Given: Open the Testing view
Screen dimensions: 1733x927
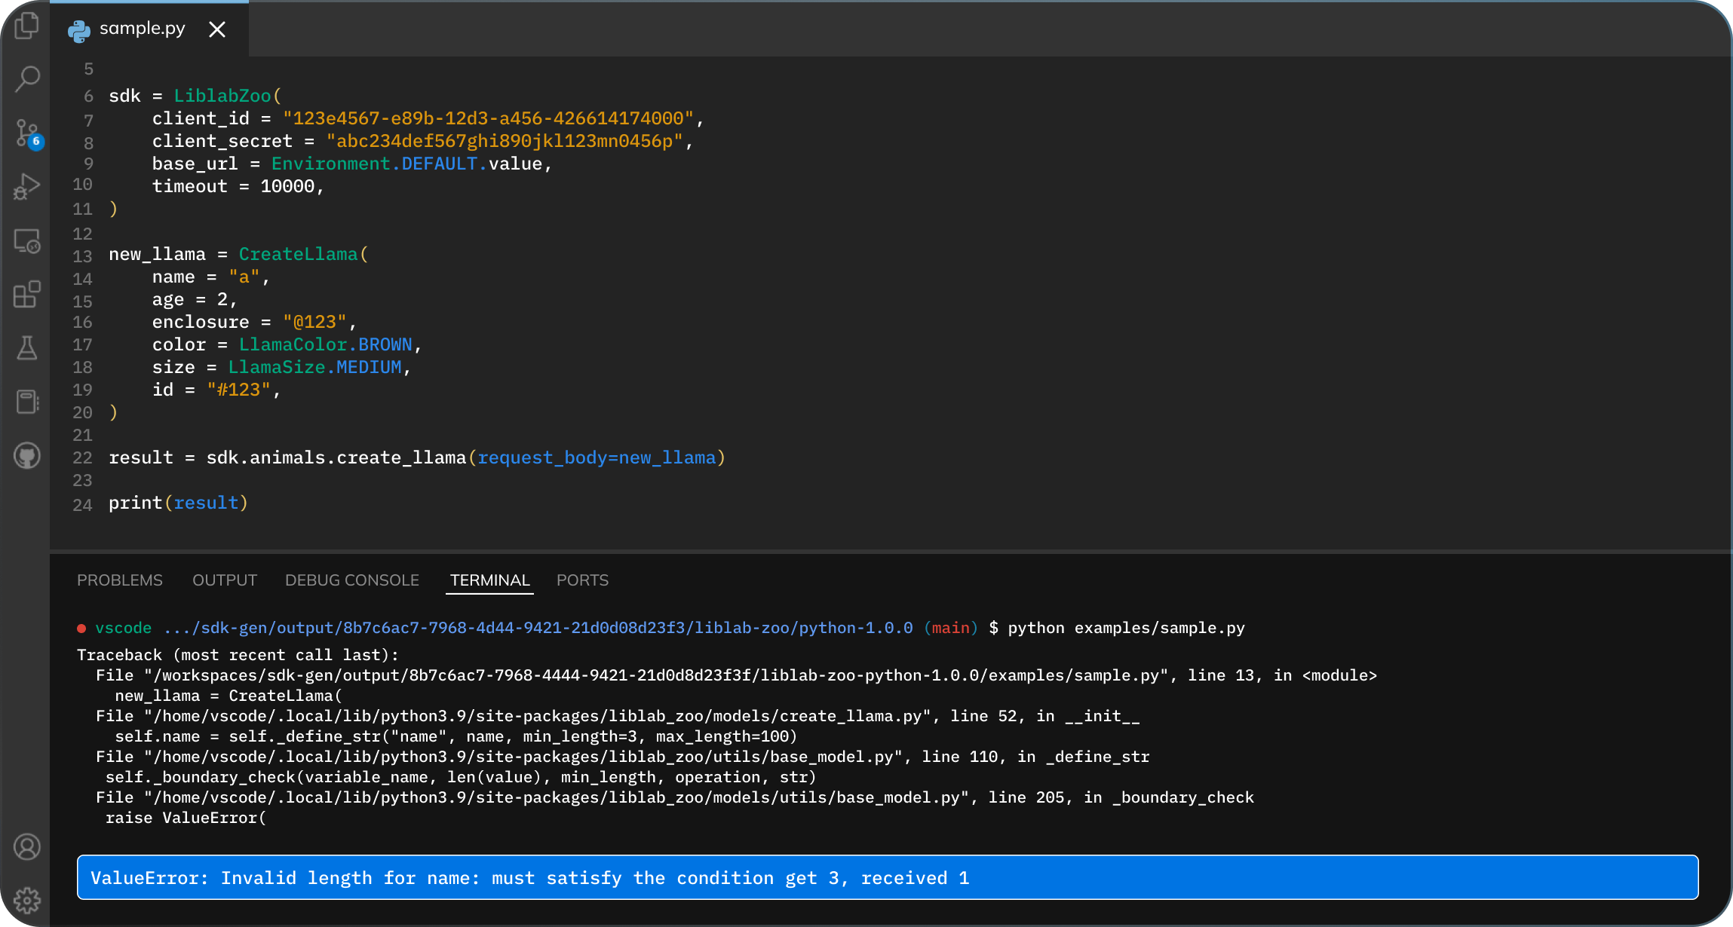Looking at the screenshot, I should (27, 349).
